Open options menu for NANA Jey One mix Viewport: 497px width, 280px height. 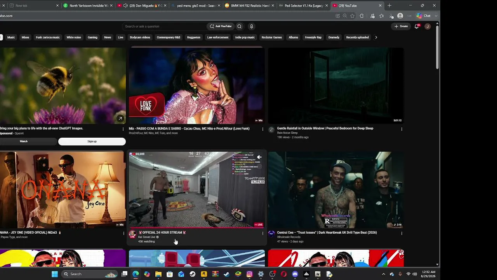(123, 233)
